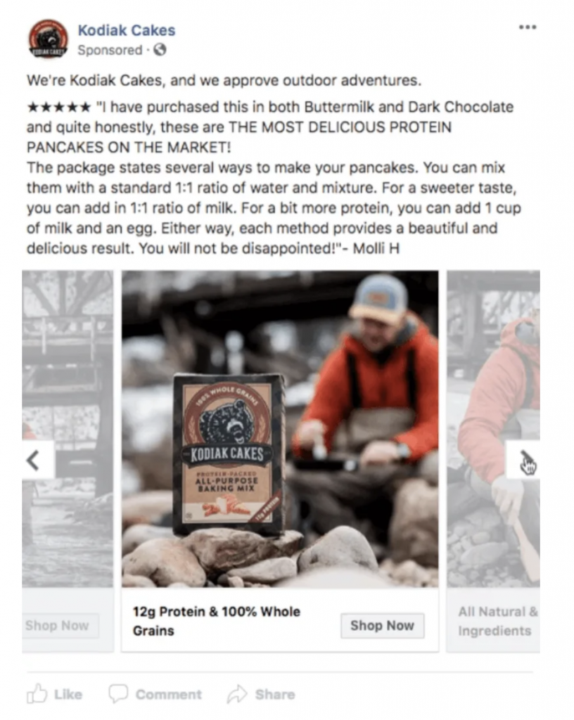574x720 pixels.
Task: Click the Comment label text
Action: pos(169,694)
